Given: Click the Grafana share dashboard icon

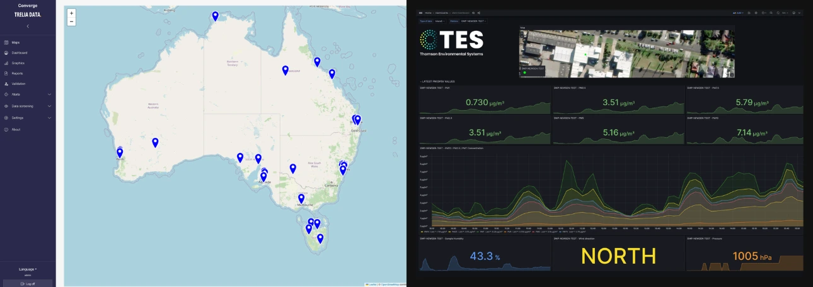Looking at the screenshot, I should (479, 13).
